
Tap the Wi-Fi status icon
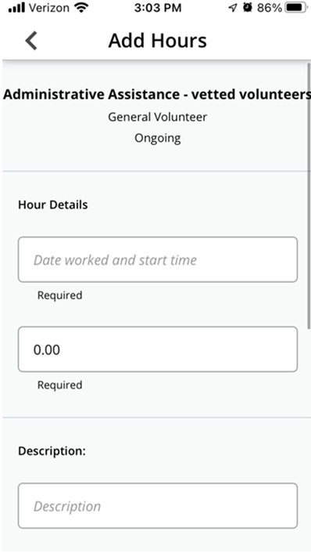click(81, 8)
